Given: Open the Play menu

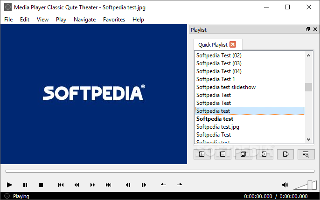Looking at the screenshot, I should point(61,20).
